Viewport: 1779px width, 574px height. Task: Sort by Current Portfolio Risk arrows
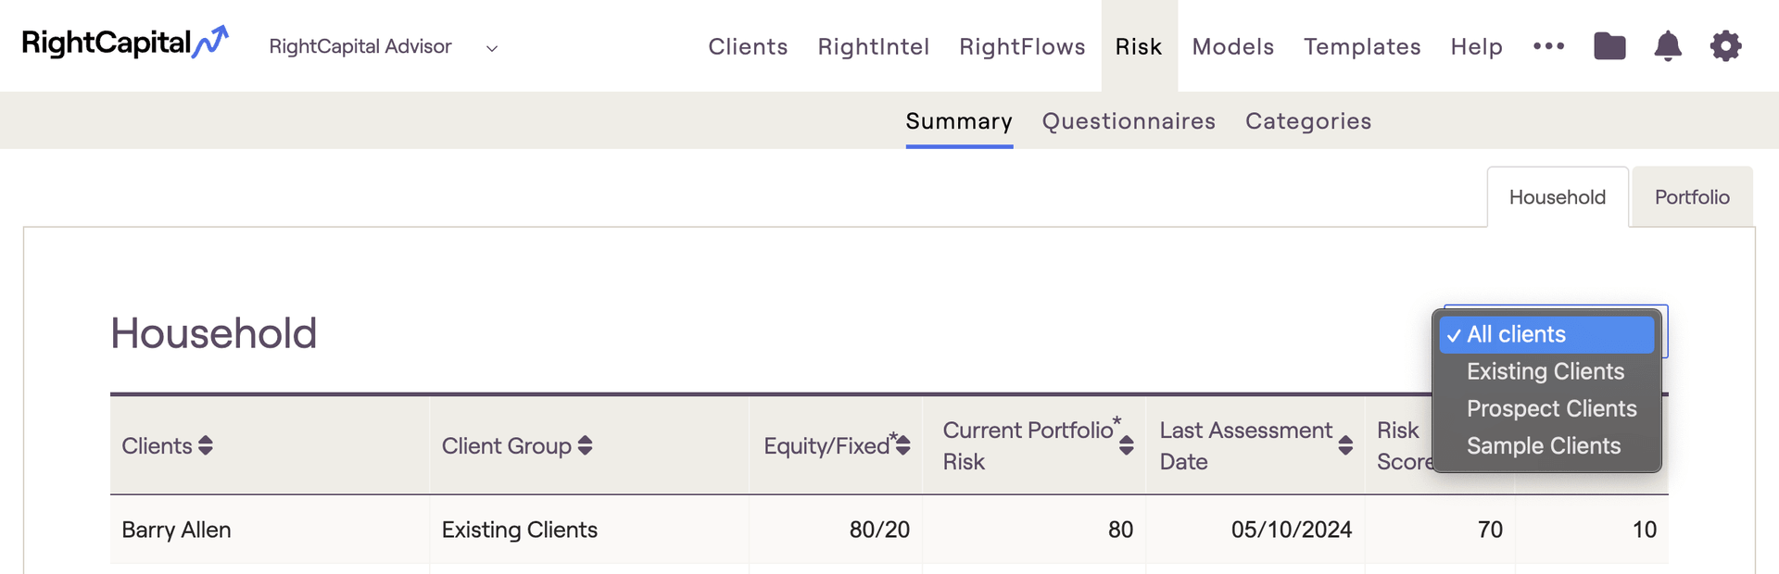[1127, 445]
